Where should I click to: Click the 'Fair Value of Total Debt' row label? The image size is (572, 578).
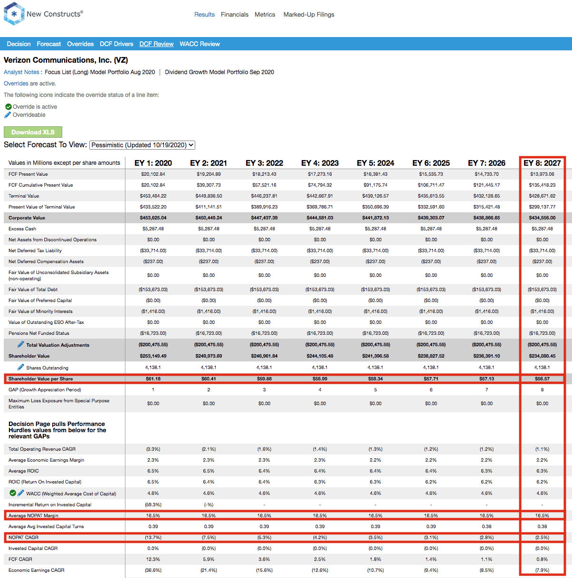click(34, 290)
